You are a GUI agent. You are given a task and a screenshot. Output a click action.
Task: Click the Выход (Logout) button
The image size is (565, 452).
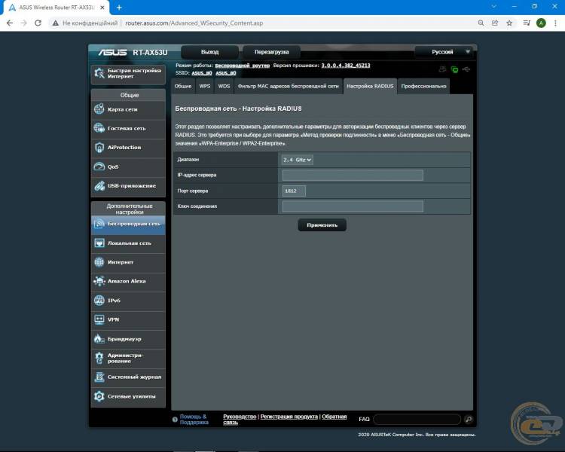point(209,52)
